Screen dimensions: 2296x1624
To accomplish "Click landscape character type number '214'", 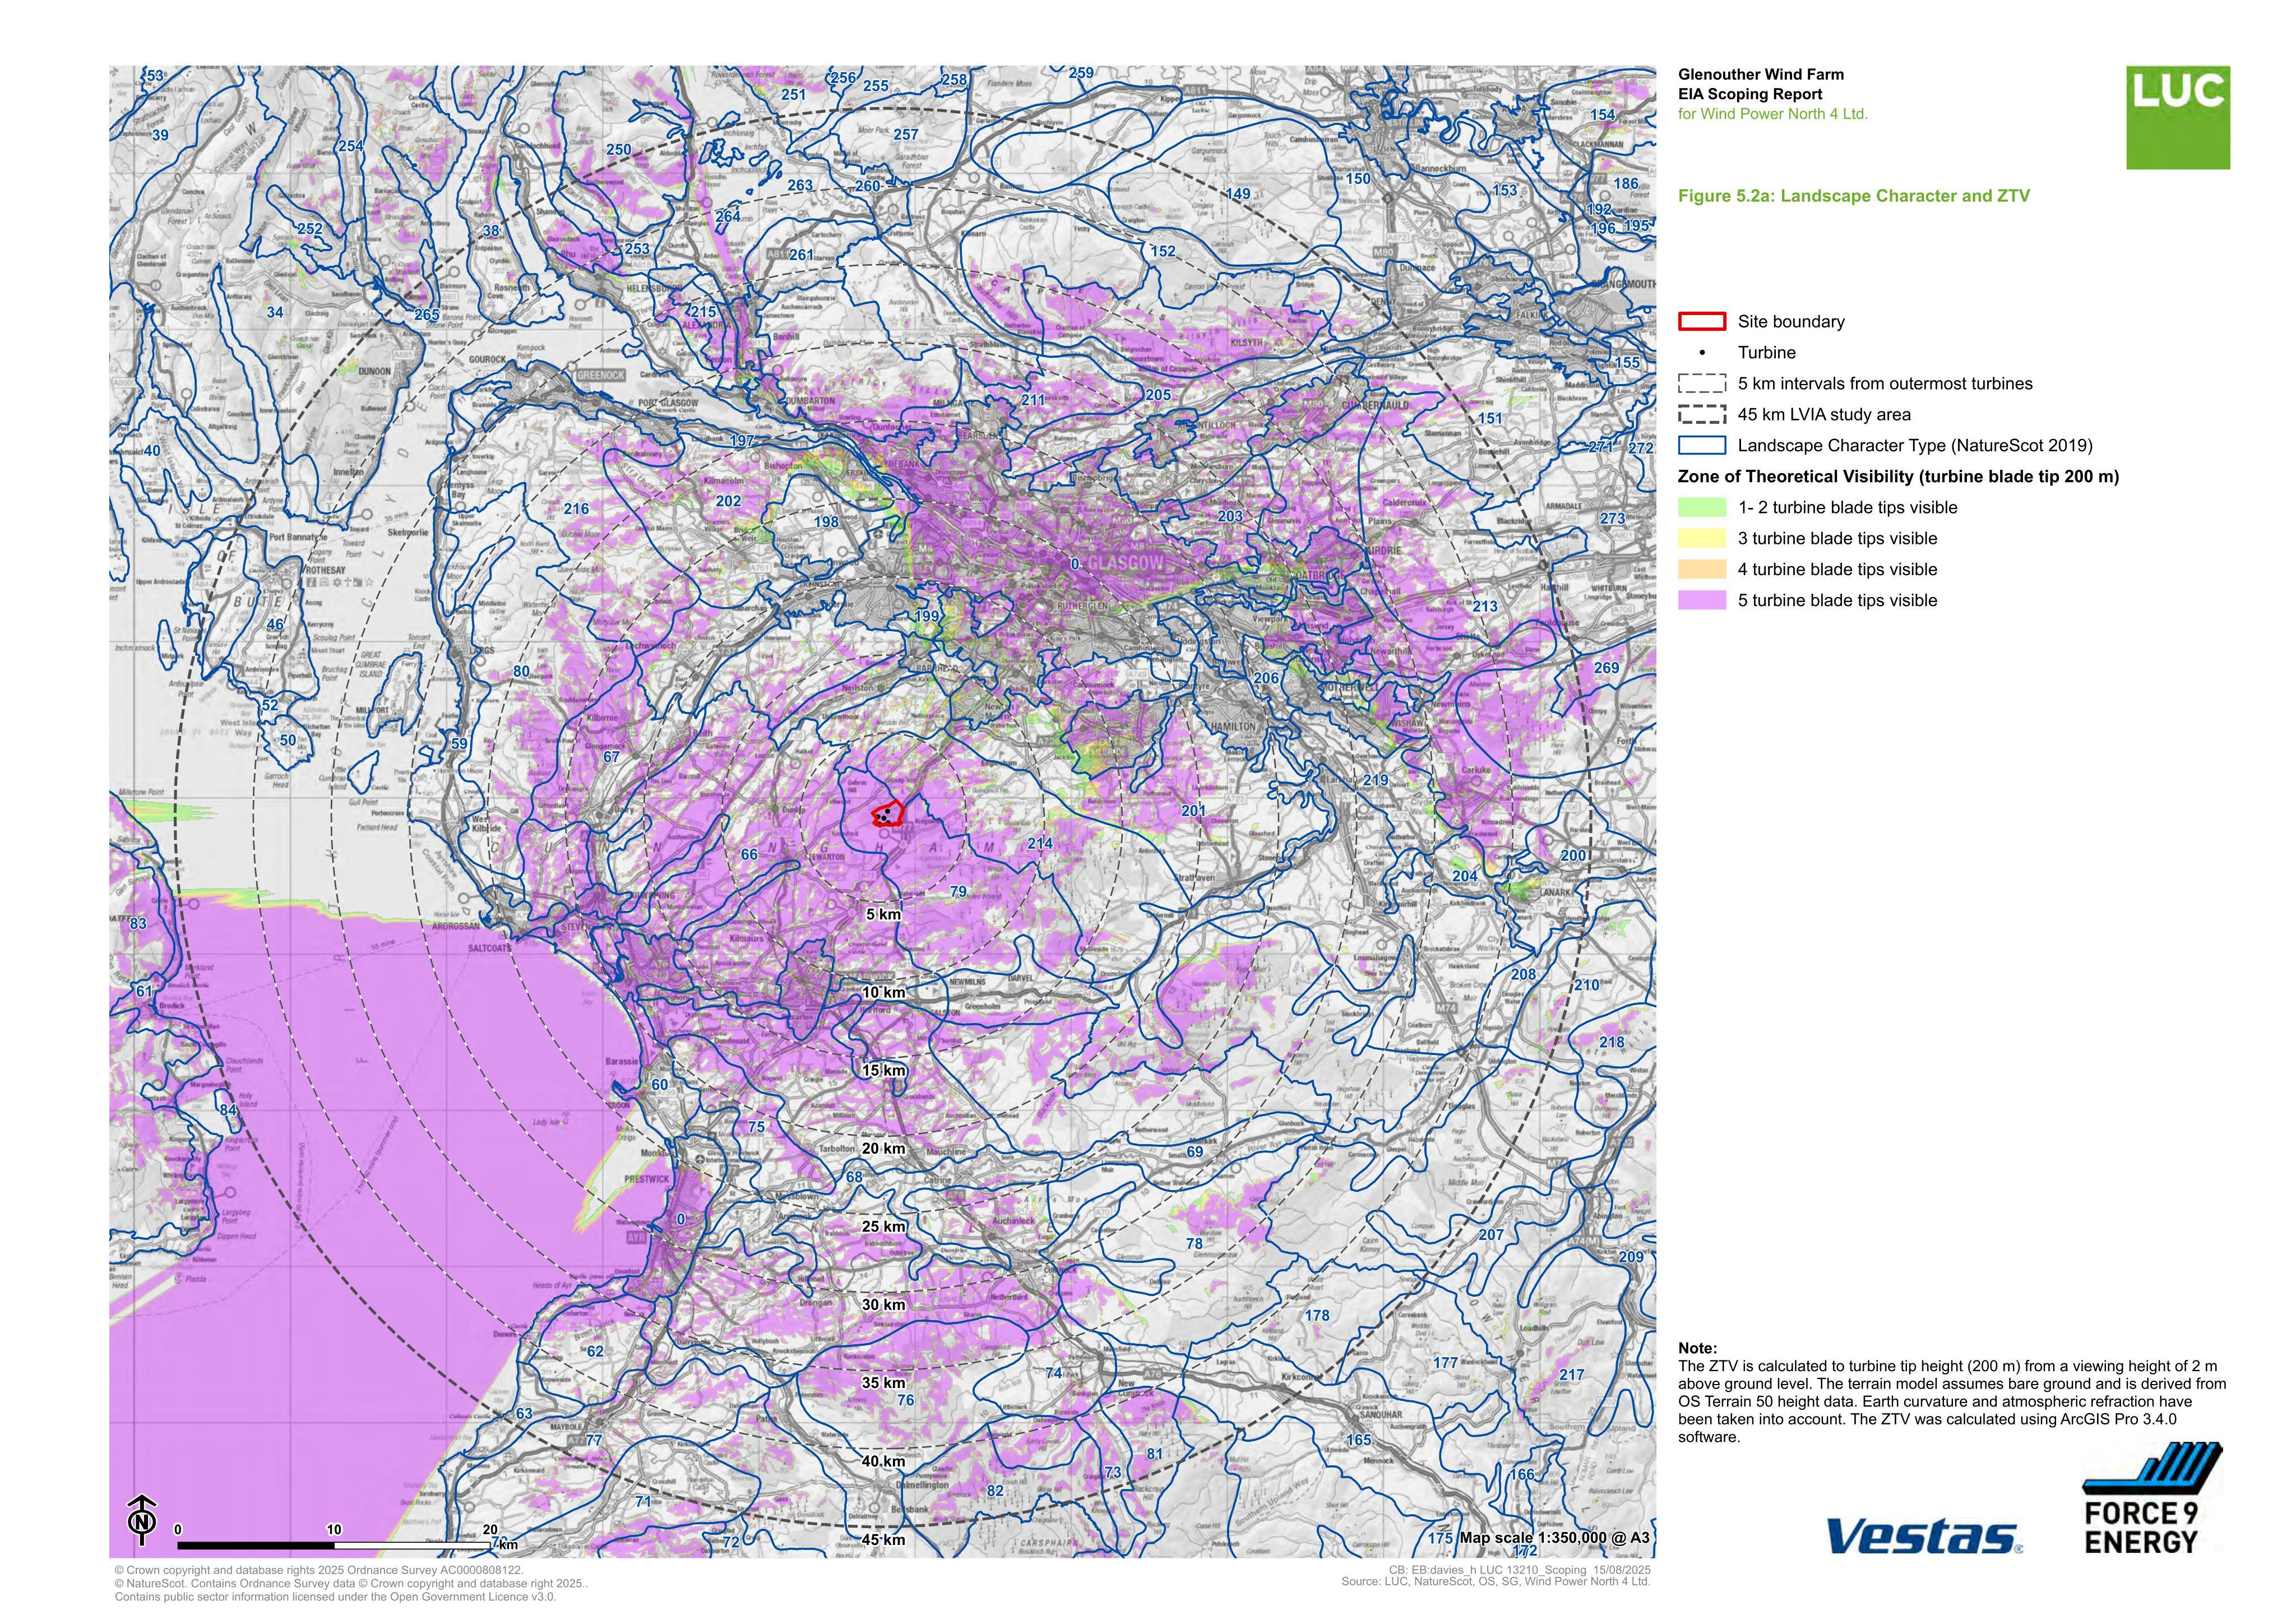I will (x=1040, y=844).
